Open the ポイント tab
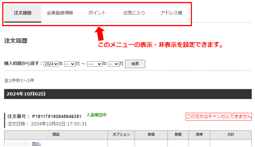255x147 pixels. click(97, 13)
